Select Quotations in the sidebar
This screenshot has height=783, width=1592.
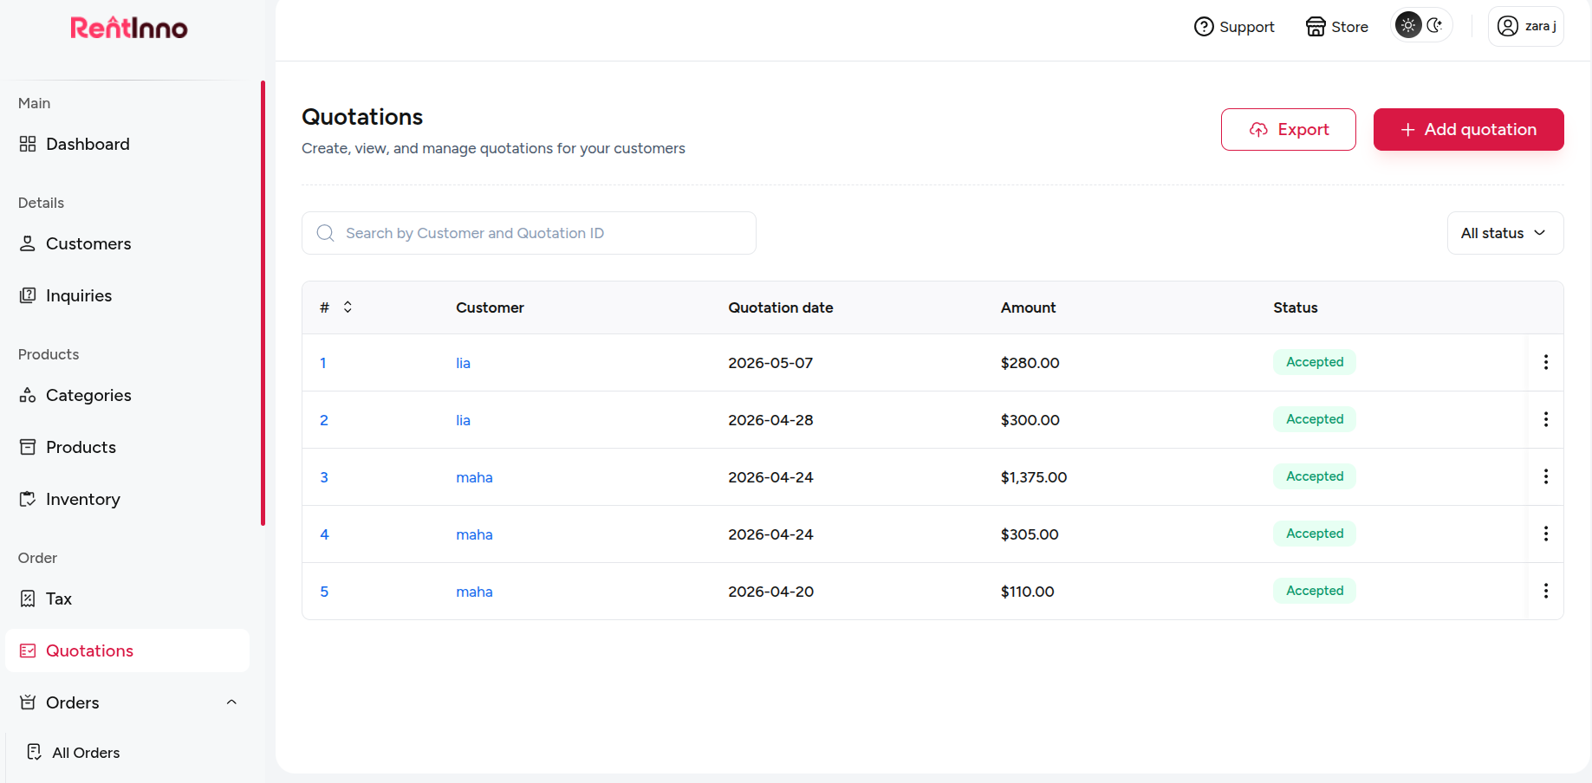(127, 650)
